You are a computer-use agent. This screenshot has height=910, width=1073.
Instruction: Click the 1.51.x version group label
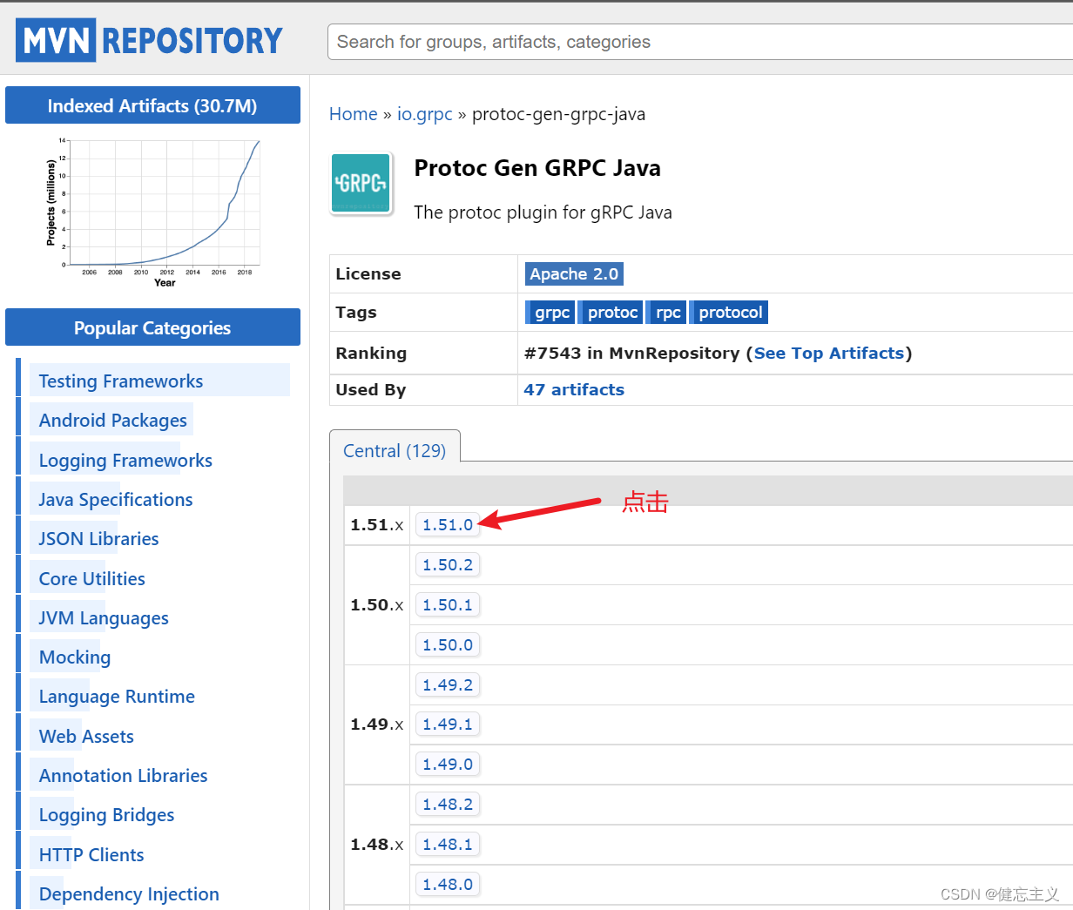click(x=376, y=525)
